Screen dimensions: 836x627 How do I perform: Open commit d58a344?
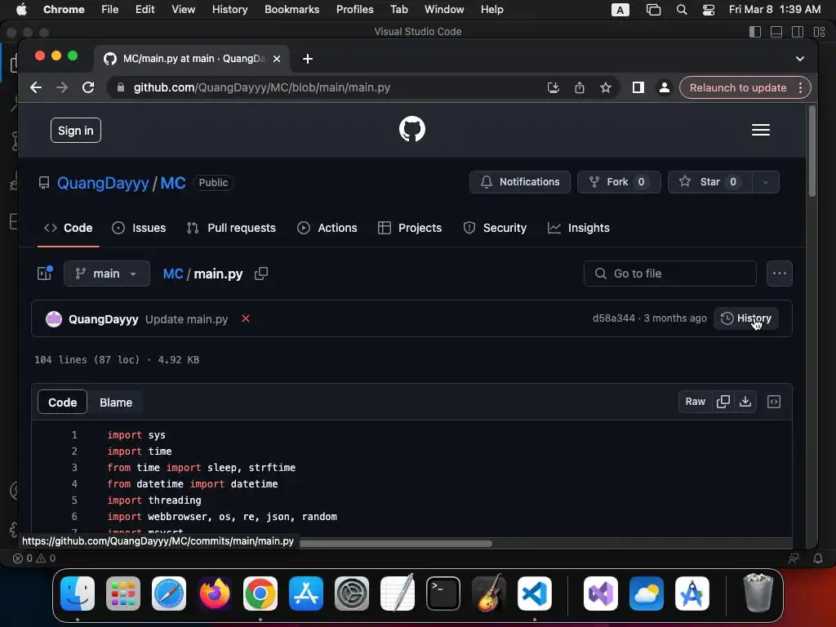[x=614, y=318]
